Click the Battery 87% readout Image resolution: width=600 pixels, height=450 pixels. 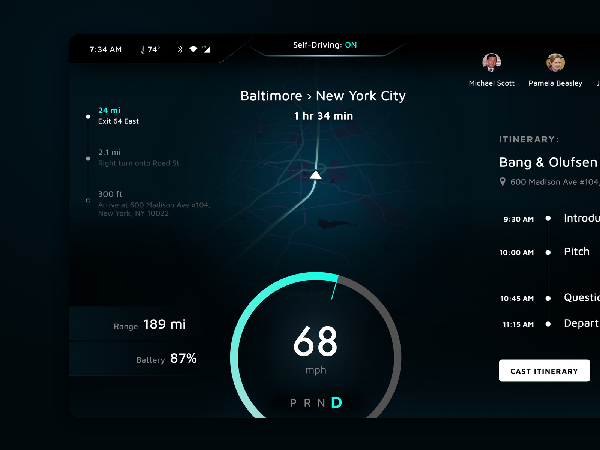tap(166, 359)
